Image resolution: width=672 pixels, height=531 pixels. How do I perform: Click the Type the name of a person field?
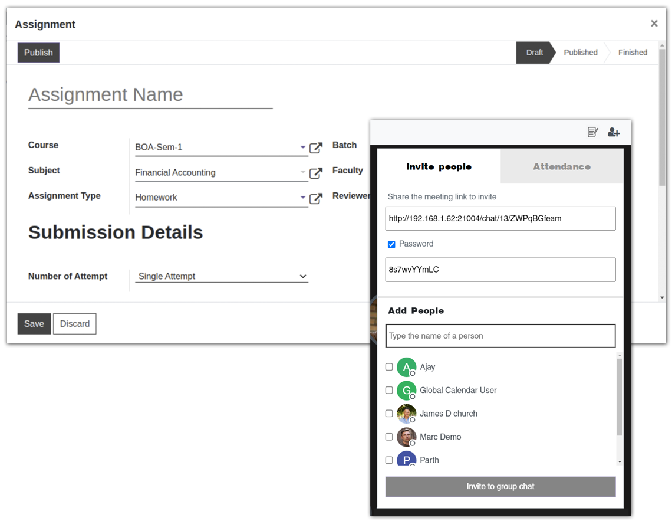tap(500, 336)
